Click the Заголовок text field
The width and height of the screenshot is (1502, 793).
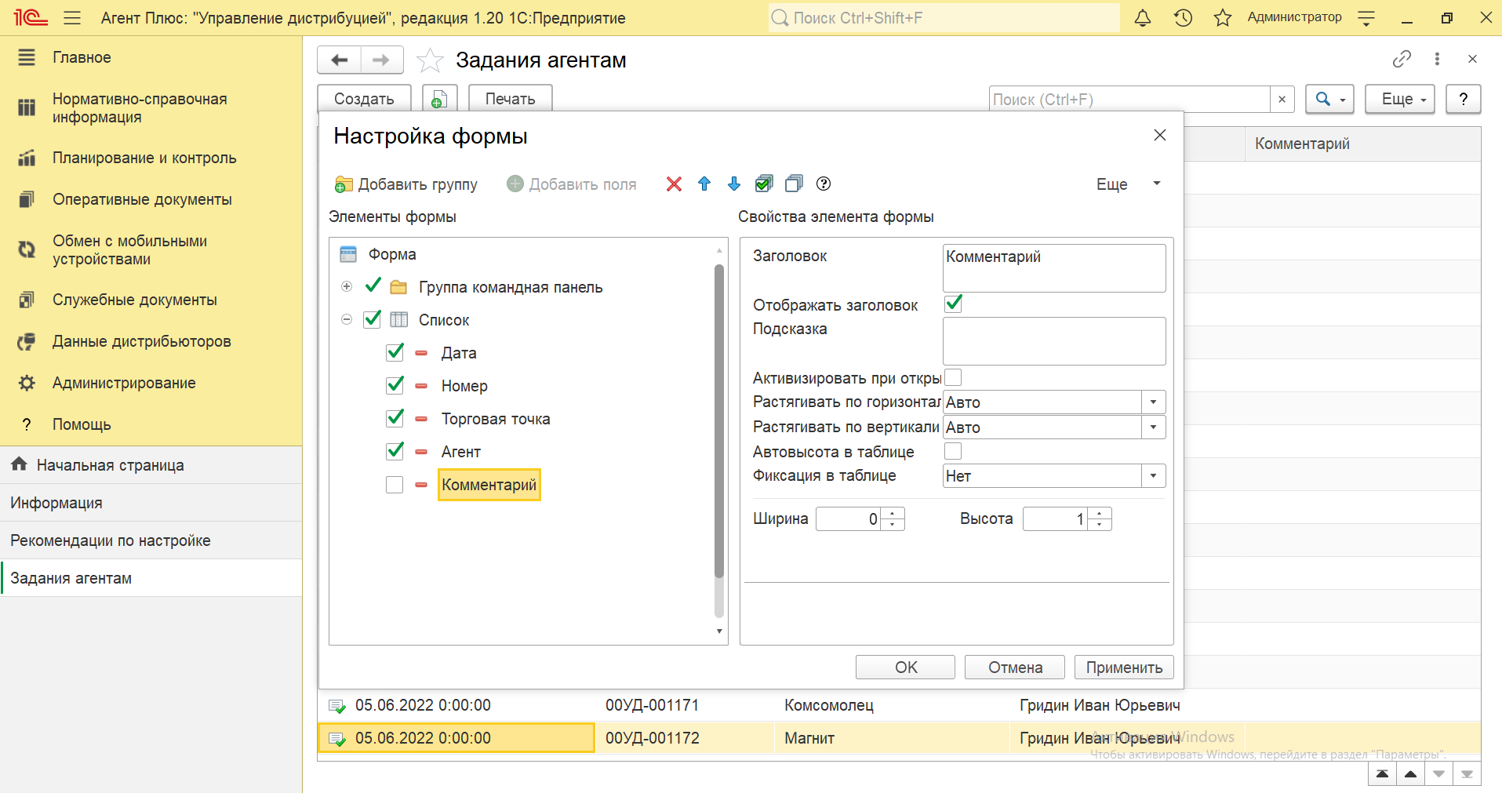(1054, 267)
